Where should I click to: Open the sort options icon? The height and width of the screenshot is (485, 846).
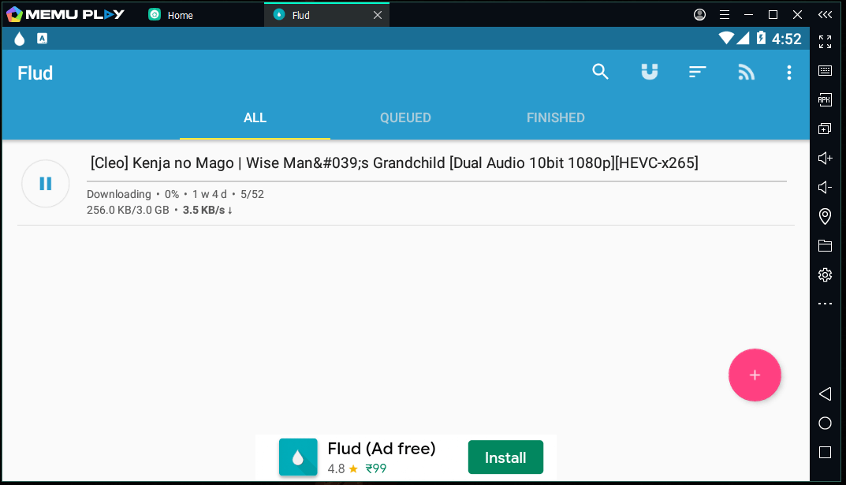point(697,72)
